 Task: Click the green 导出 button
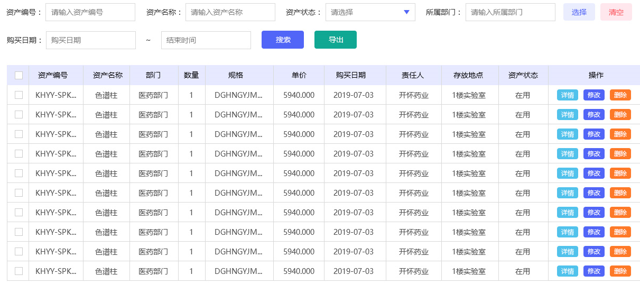336,40
